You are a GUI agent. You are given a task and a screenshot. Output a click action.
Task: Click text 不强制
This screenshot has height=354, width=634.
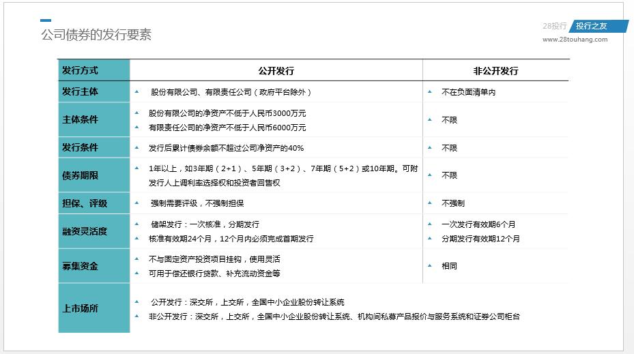[x=453, y=203]
